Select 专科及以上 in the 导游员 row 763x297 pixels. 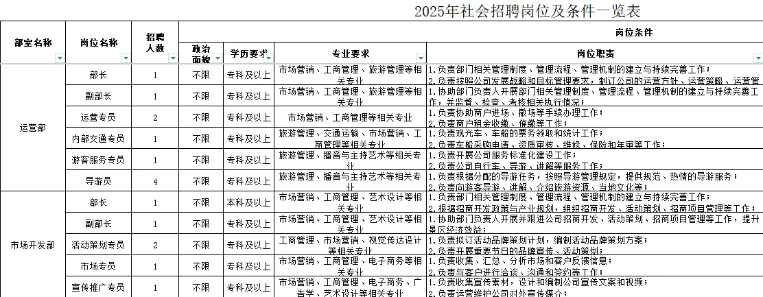tap(248, 181)
